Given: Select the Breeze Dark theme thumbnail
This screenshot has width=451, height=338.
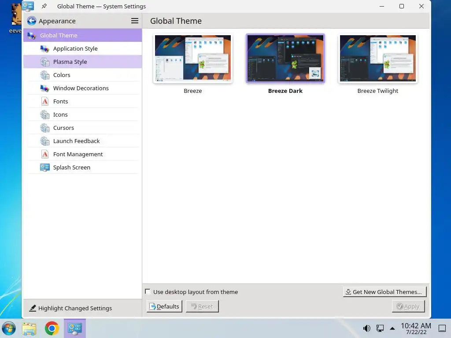Looking at the screenshot, I should [285, 59].
